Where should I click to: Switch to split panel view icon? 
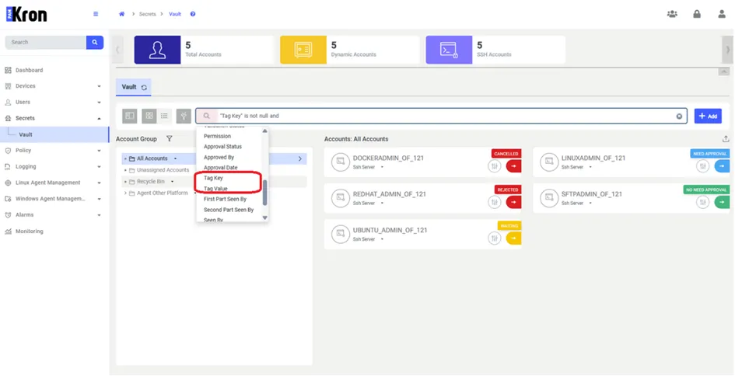130,116
